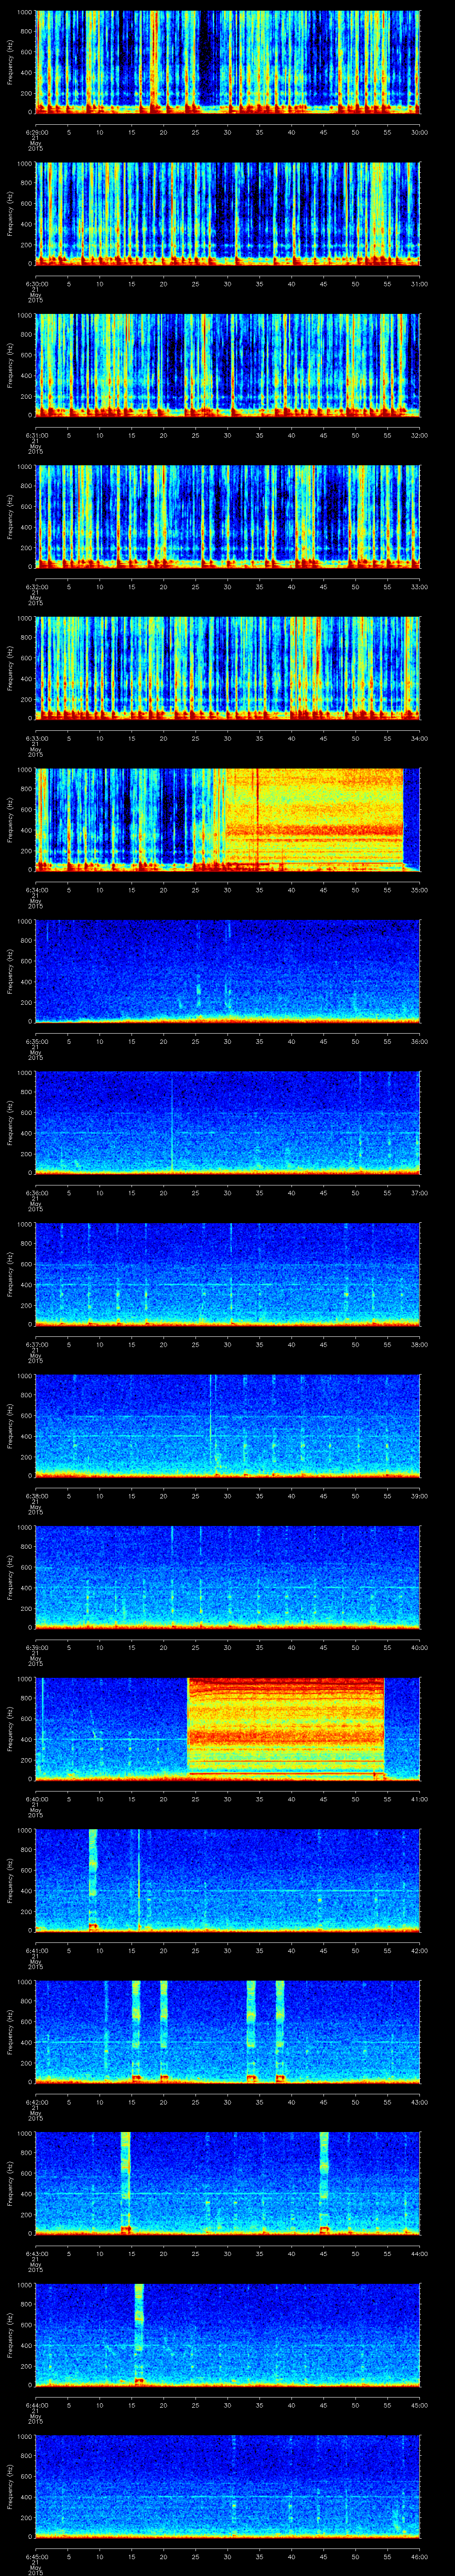Click the vertical band near 45 seconds in the 6:43:00 panel
Viewport: 455px width, 2576px height.
[x=325, y=2183]
